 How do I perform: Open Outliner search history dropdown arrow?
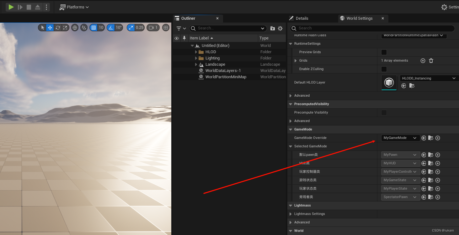(263, 28)
